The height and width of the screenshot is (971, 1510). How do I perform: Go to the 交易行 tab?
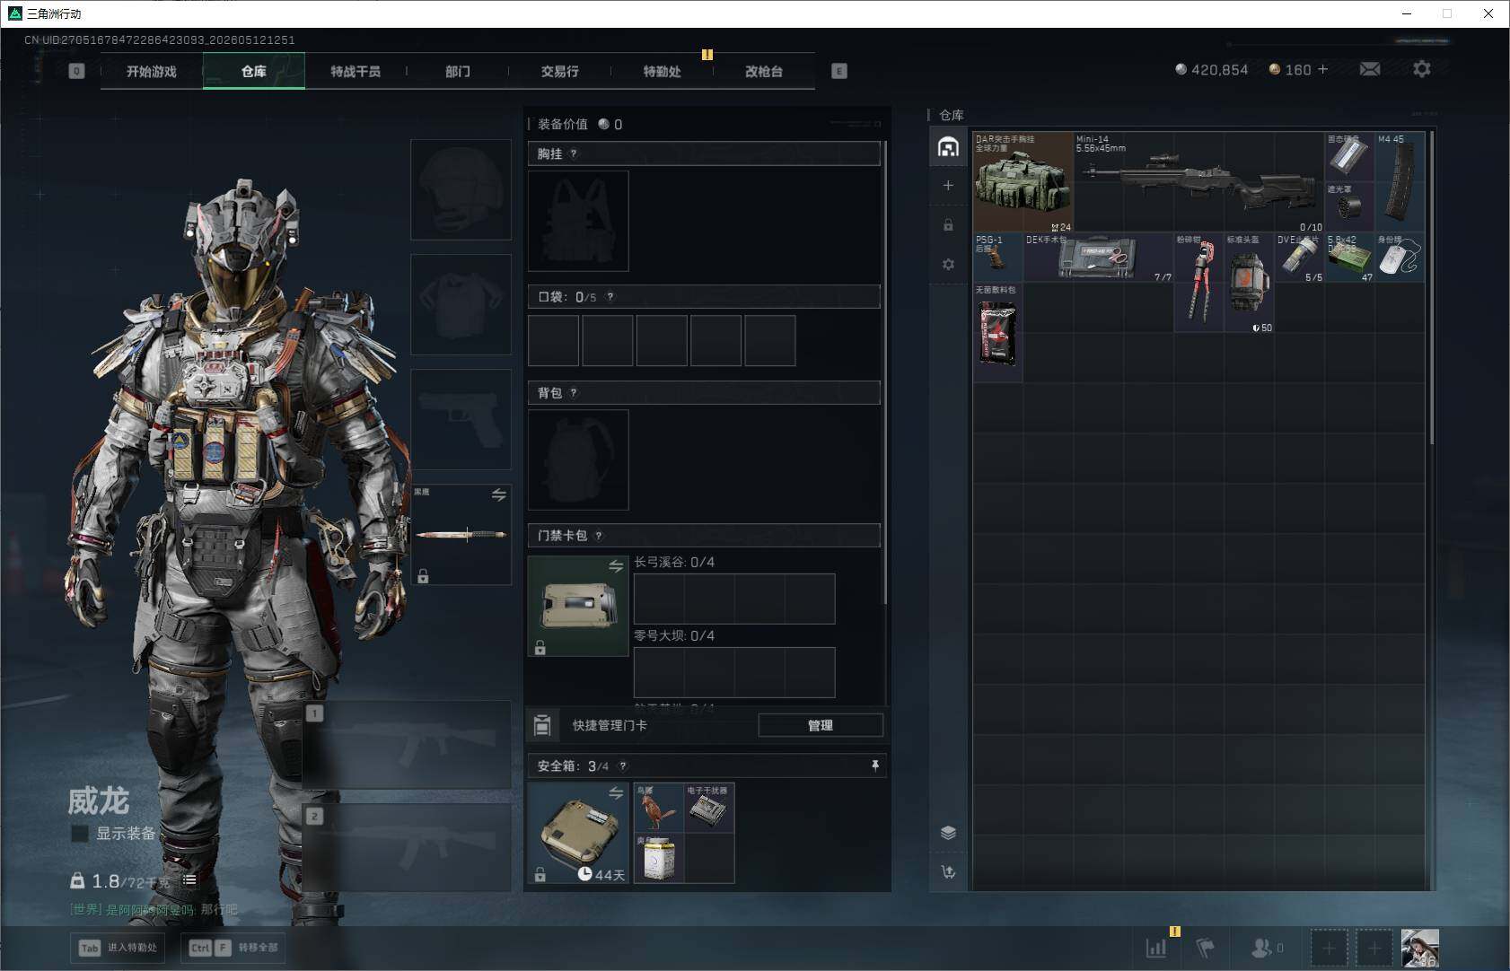[x=559, y=71]
